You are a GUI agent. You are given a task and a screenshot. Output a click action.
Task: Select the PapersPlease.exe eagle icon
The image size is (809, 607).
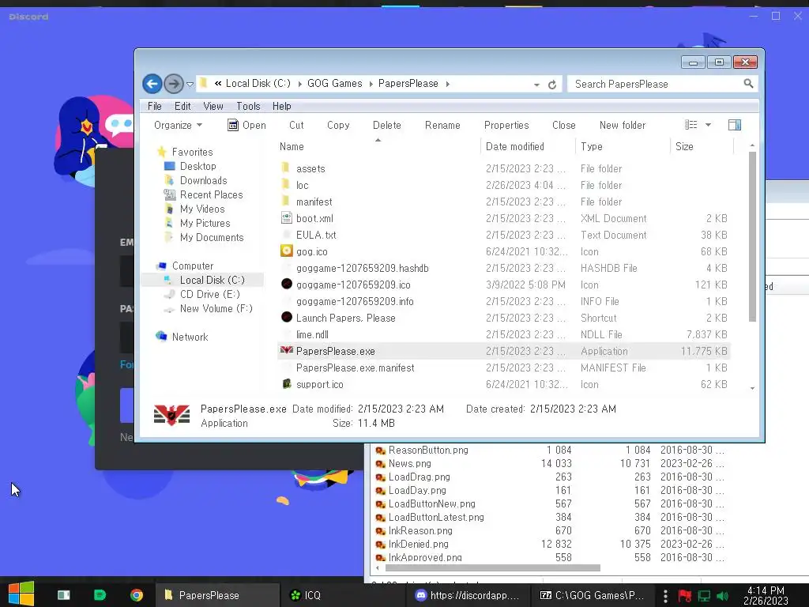(x=286, y=350)
